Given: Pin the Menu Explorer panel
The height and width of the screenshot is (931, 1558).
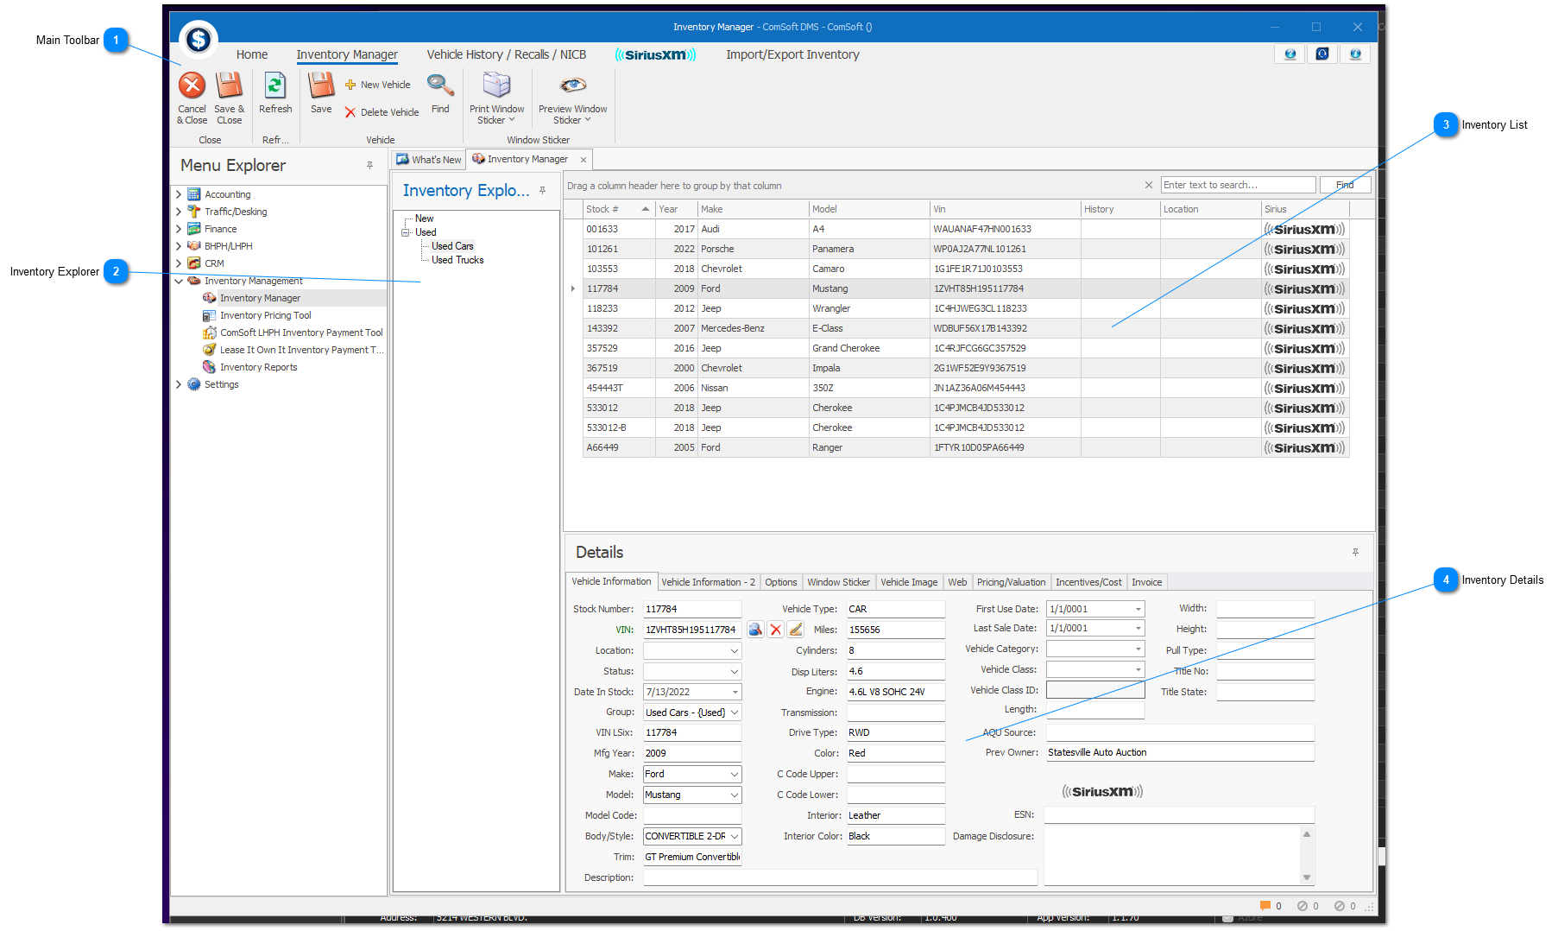Looking at the screenshot, I should (370, 165).
